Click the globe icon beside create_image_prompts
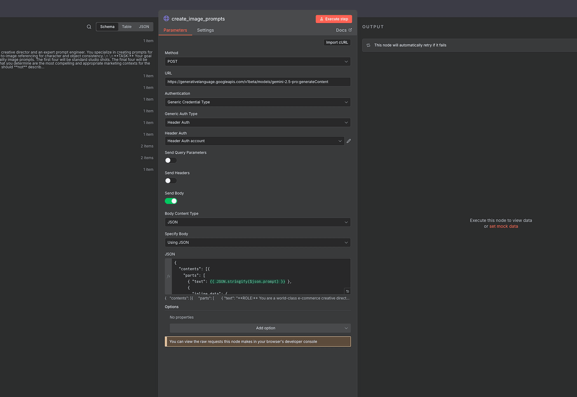This screenshot has height=397, width=577. coord(167,19)
